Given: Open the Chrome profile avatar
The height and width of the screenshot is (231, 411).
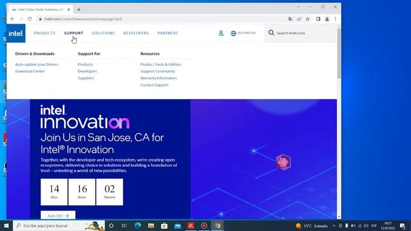Looking at the screenshot, I should [x=327, y=19].
